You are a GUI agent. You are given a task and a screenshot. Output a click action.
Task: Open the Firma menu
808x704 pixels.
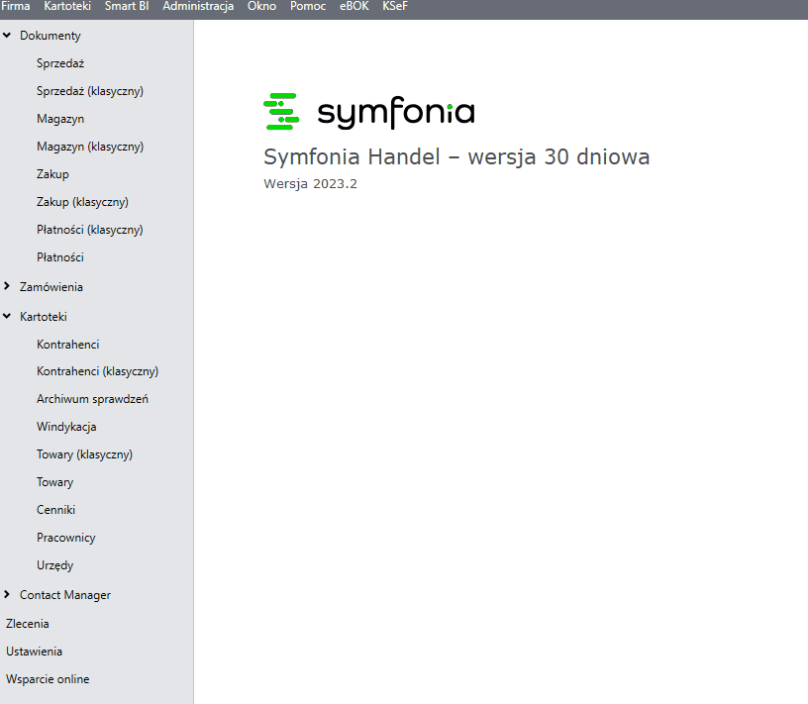point(15,7)
